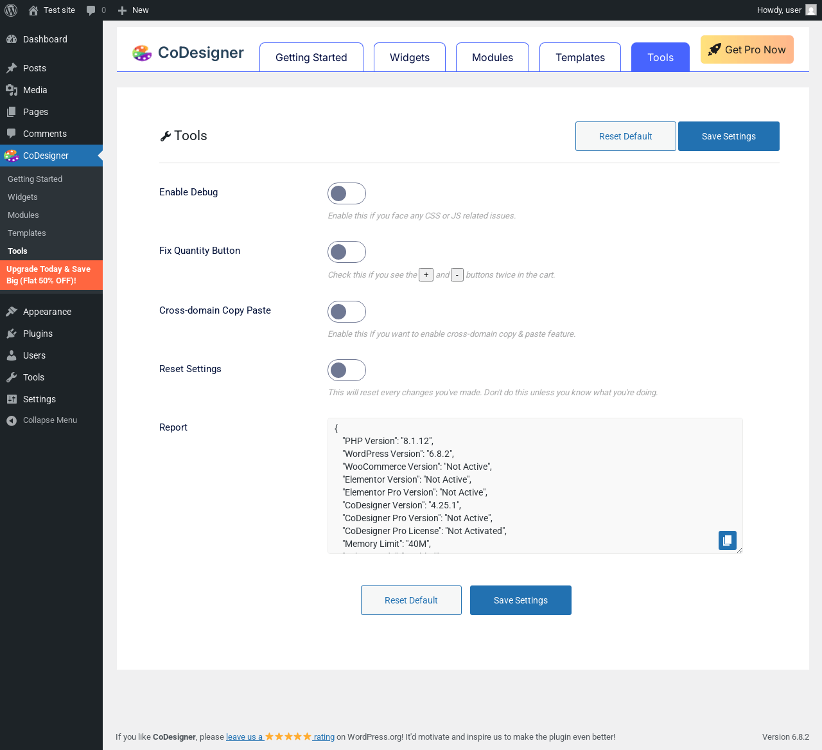This screenshot has width=822, height=750.
Task: Click the Dashboard gauge icon
Action: click(x=12, y=39)
